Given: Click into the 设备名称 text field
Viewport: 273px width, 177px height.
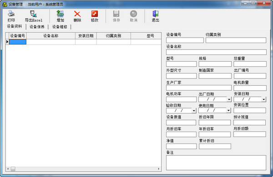Looking at the screenshot, I should tap(216, 52).
